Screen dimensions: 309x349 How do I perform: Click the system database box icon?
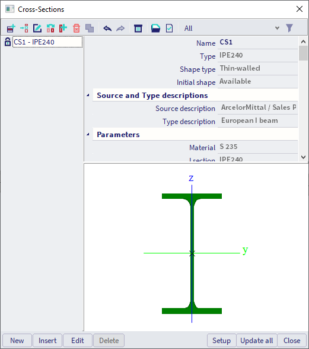coord(138,28)
